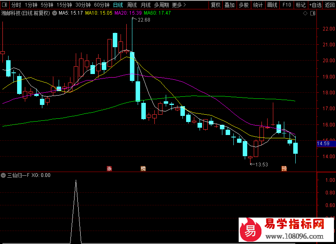Select the 1分钟 period tab
The image size is (336, 244).
tap(31, 5)
